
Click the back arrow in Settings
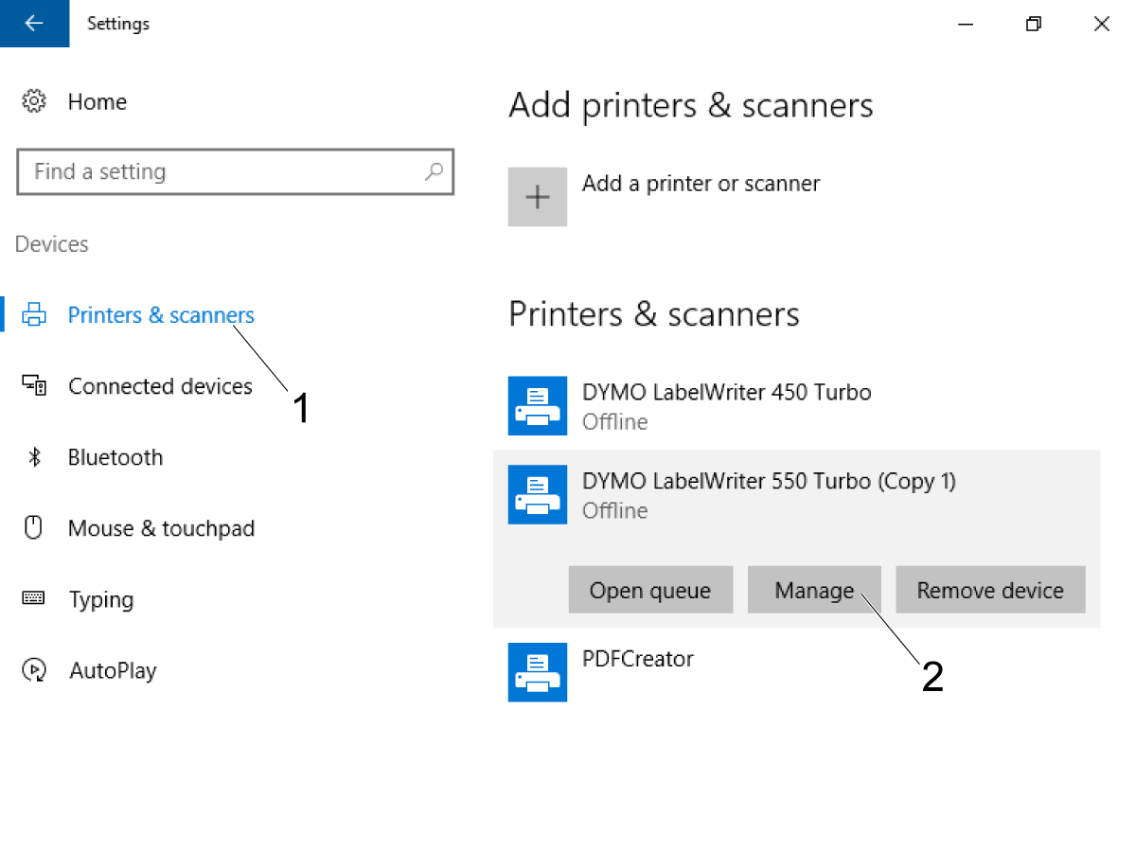coord(34,24)
